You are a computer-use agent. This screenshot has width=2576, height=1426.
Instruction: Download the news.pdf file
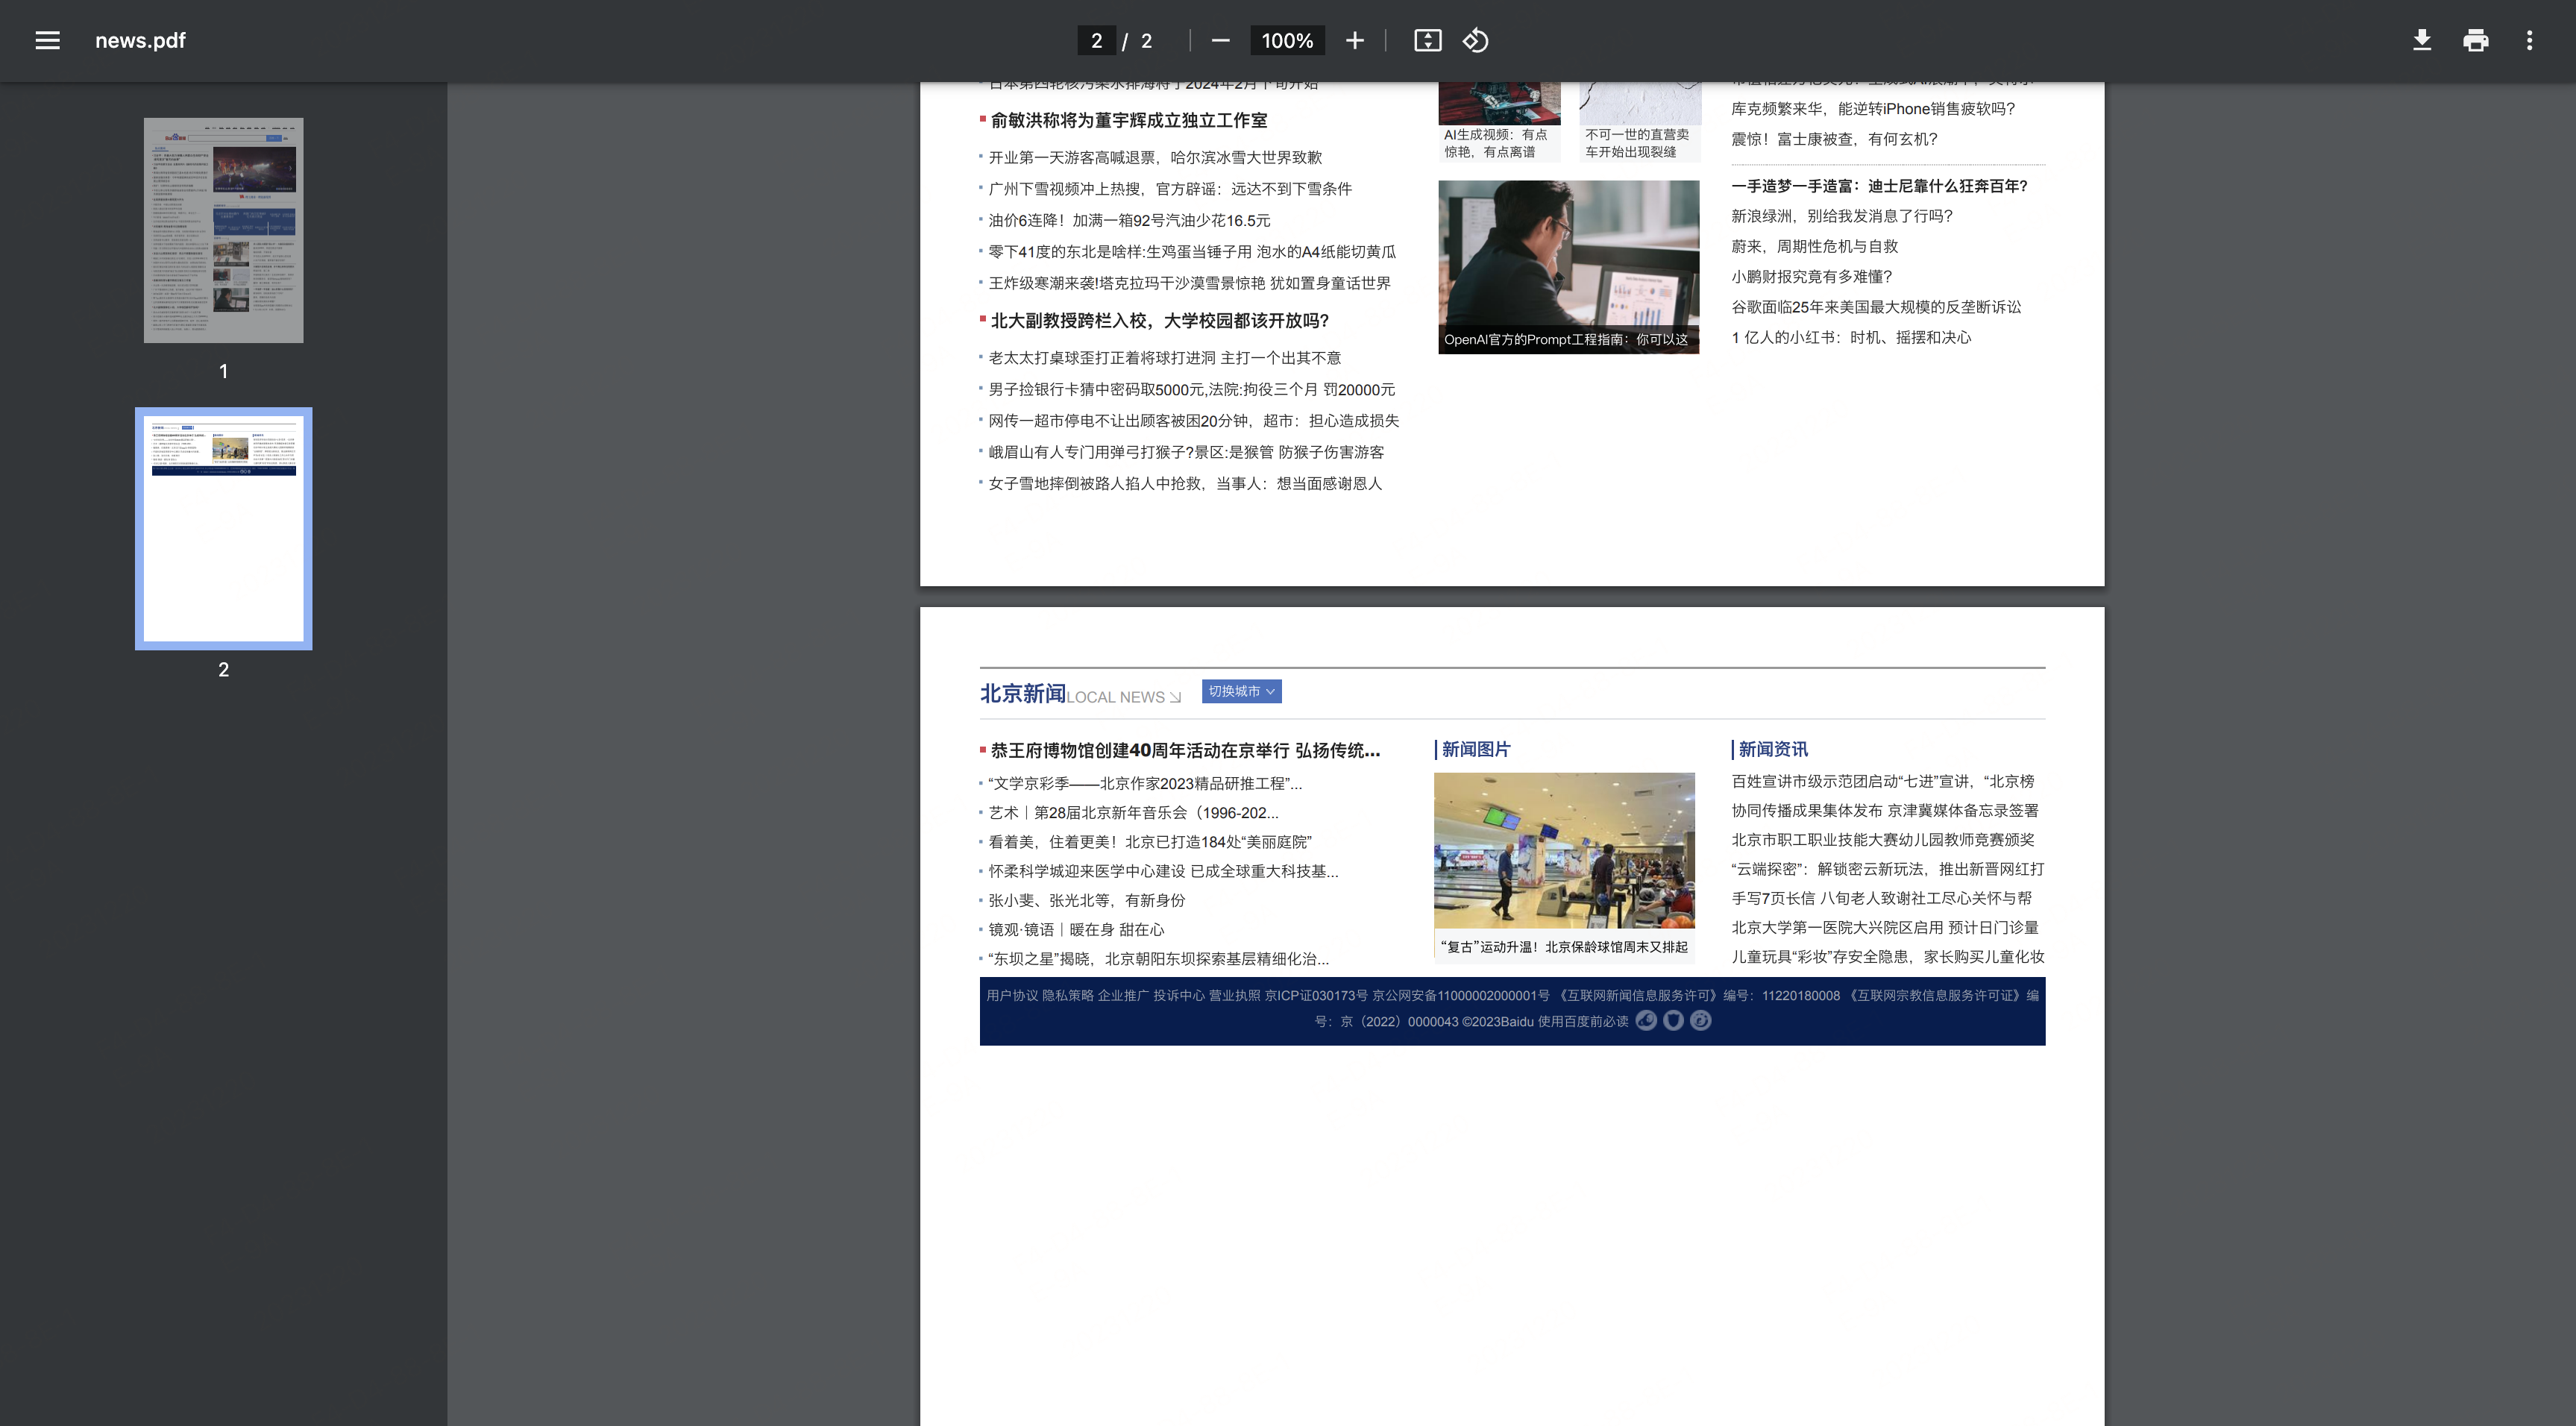2421,40
